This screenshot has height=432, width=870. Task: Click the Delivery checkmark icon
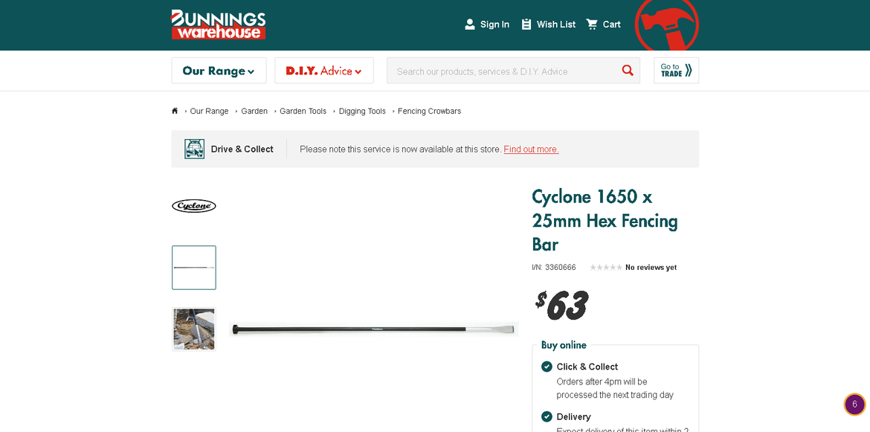click(547, 416)
